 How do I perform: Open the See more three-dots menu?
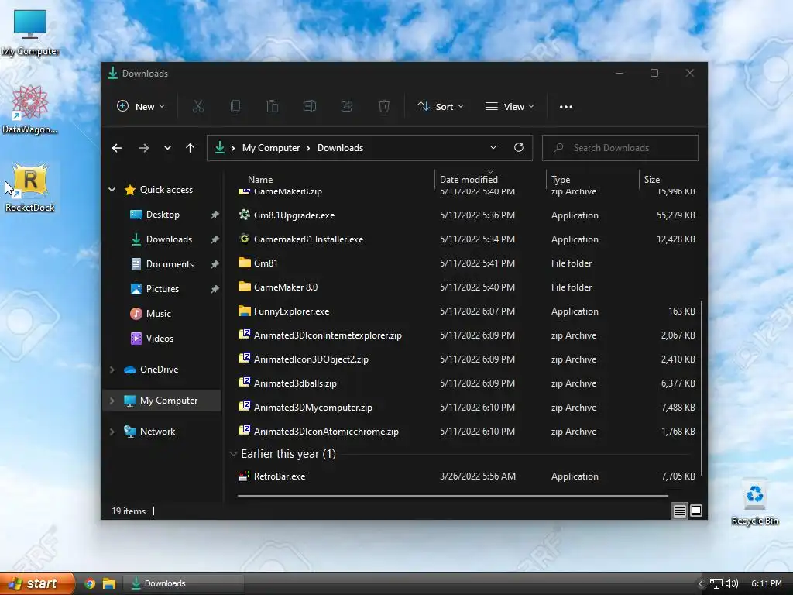pyautogui.click(x=566, y=107)
